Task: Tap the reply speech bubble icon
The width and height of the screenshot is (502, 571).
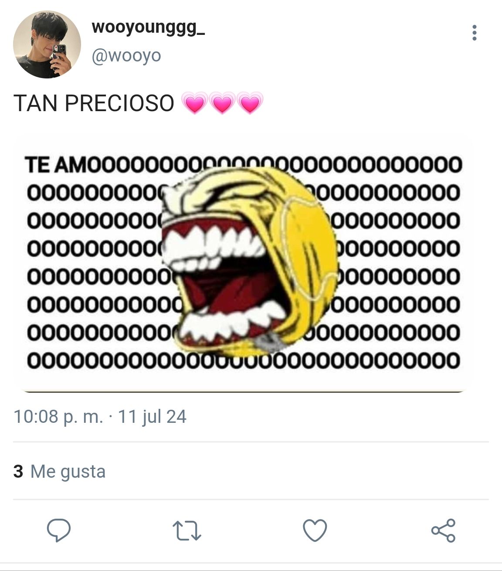Action: (x=59, y=530)
